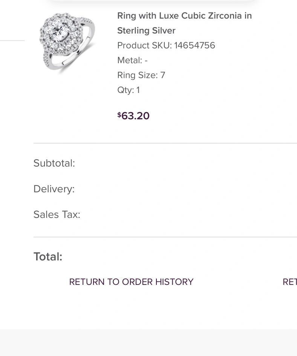The image size is (297, 356).
Task: Click the gray footer area
Action: coord(148,342)
